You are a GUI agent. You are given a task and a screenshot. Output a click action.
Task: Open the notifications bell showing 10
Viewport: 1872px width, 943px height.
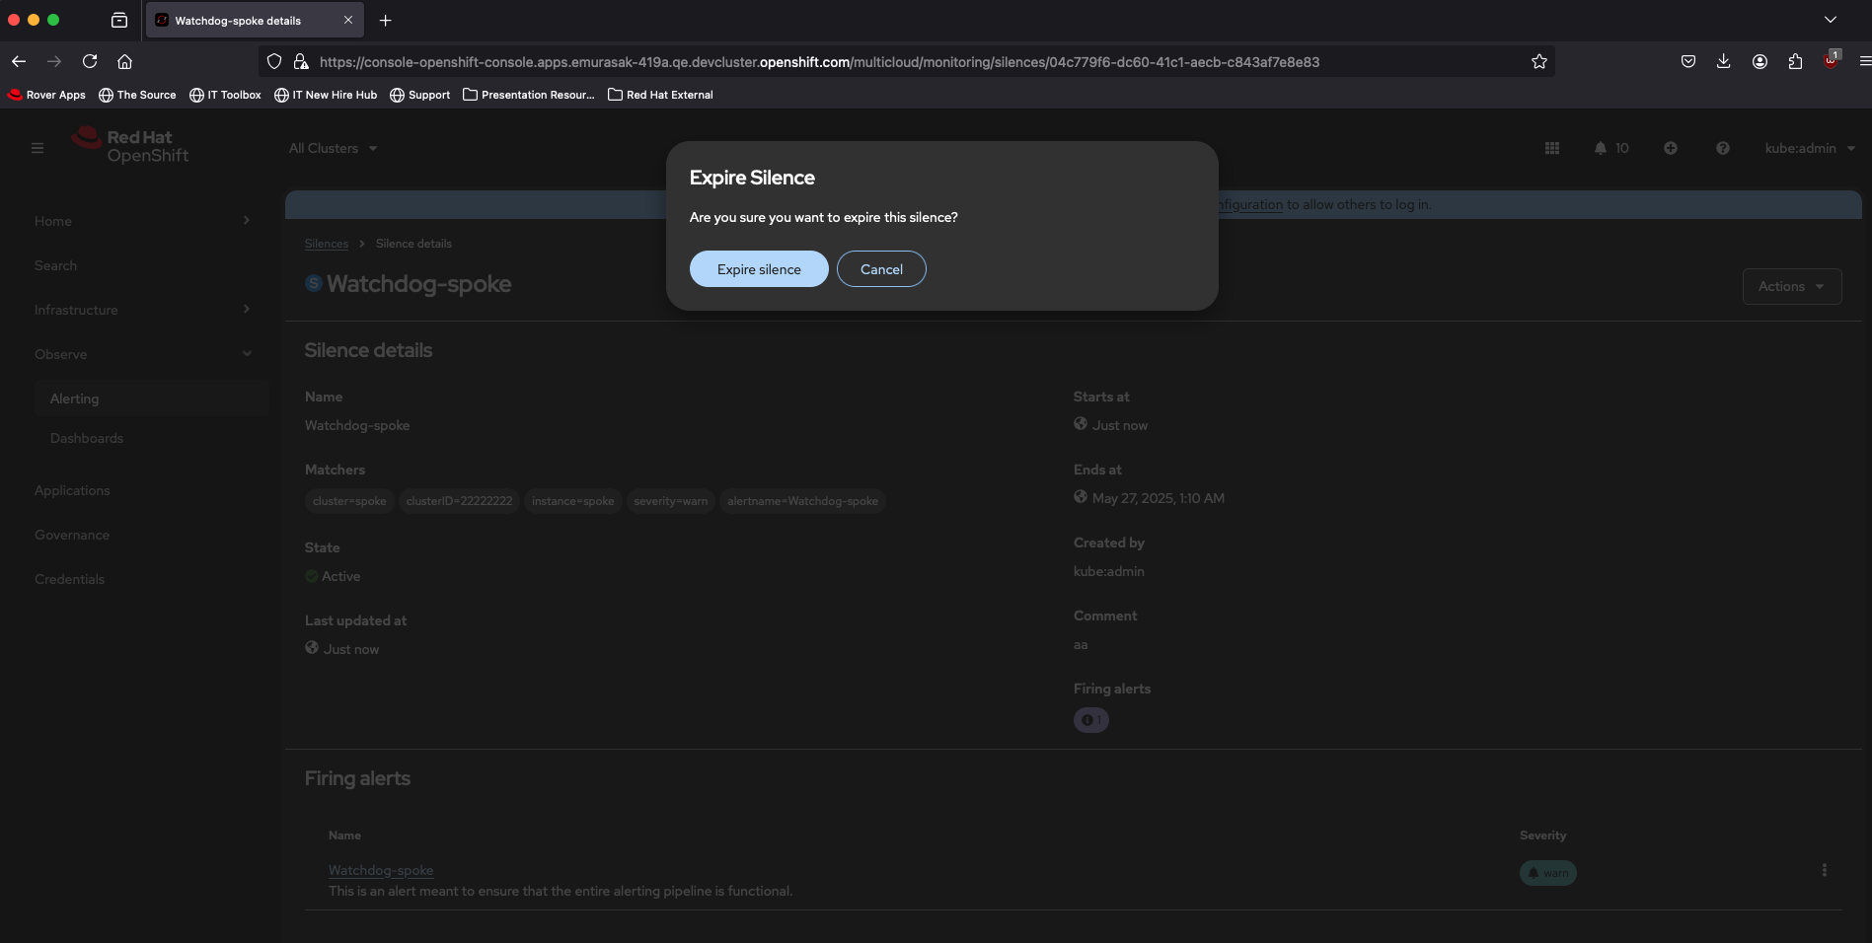pyautogui.click(x=1611, y=148)
